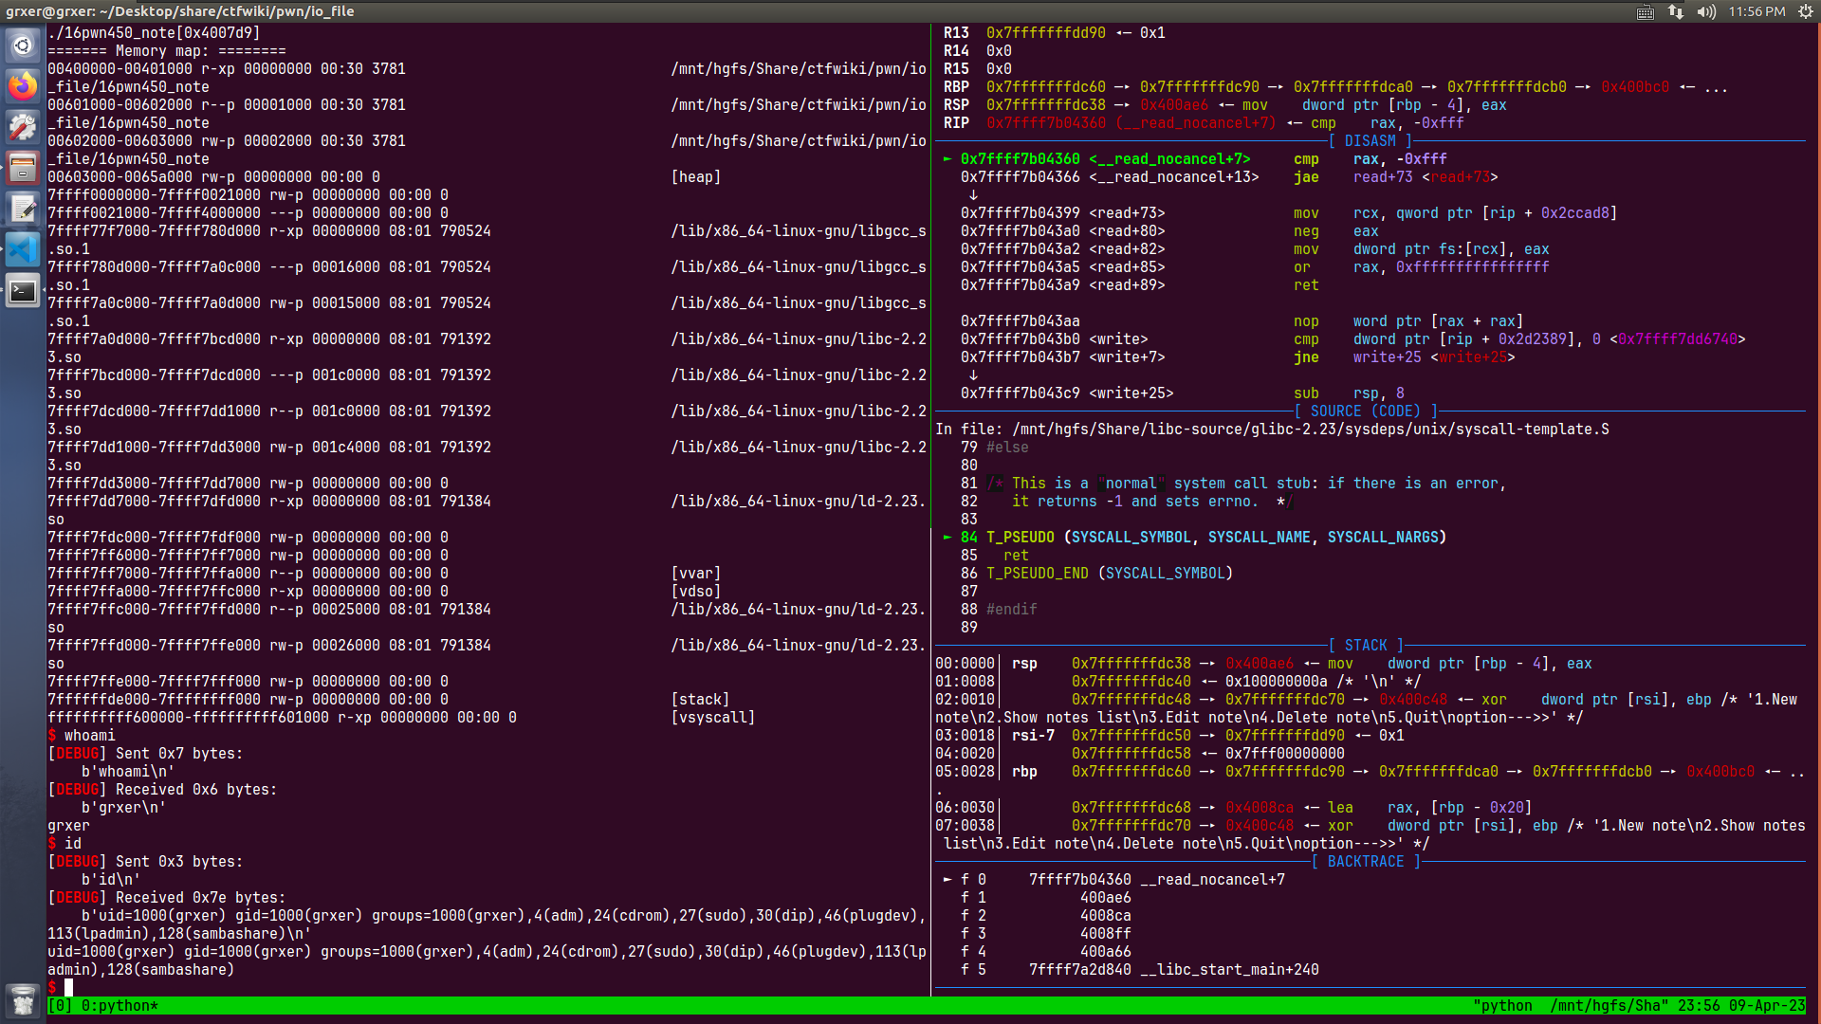Screen dimensions: 1821x1024
Task: Click the '<__read_nocancel+13>' jae instruction
Action: click(1229, 177)
